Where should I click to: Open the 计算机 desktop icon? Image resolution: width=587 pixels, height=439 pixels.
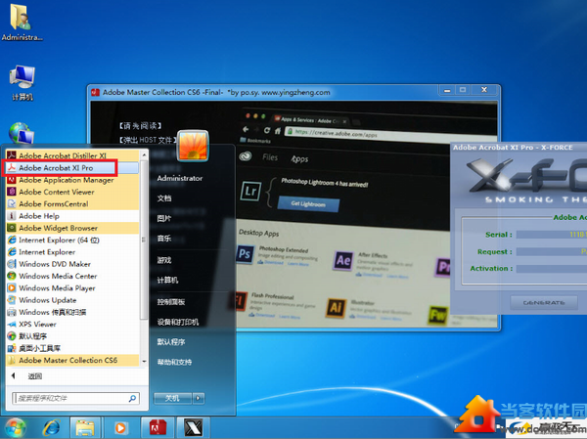[x=23, y=83]
